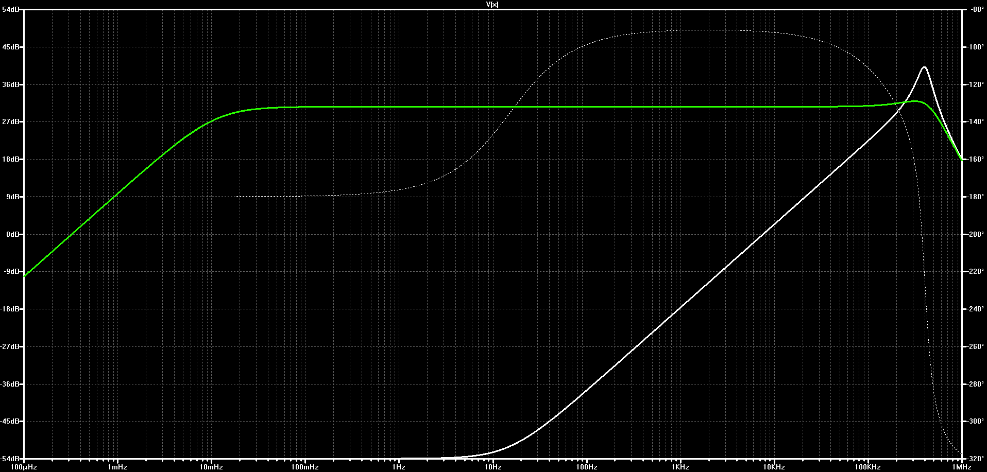
Task: Click the 1MHz frequency axis label
Action: tap(961, 467)
